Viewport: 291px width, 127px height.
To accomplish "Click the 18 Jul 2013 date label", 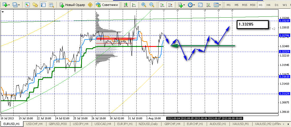I will [7, 118].
